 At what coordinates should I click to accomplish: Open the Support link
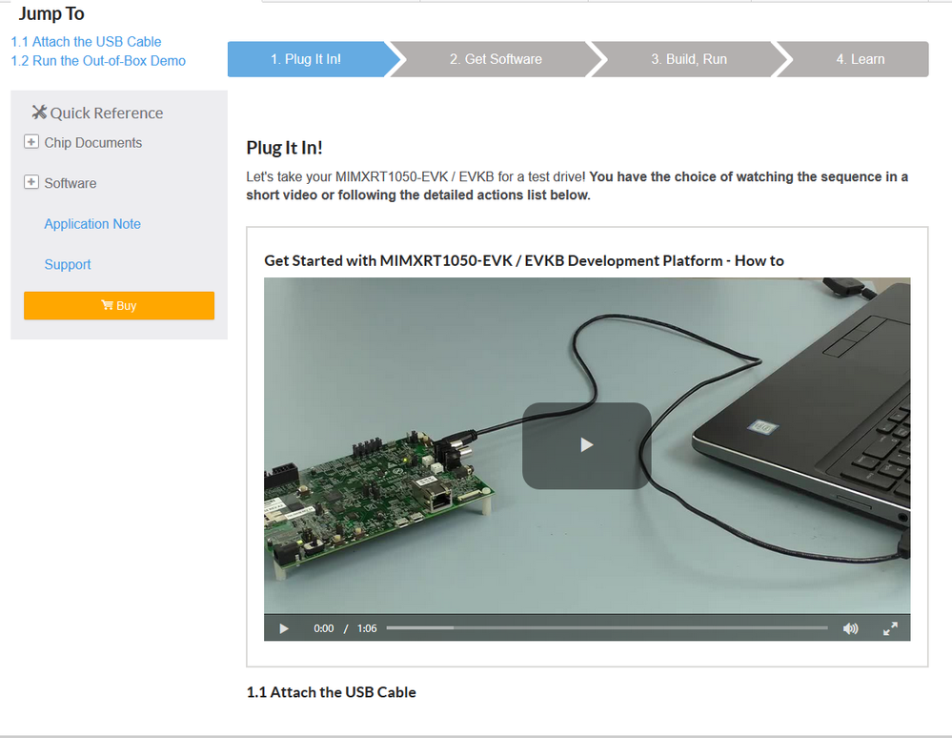[68, 265]
